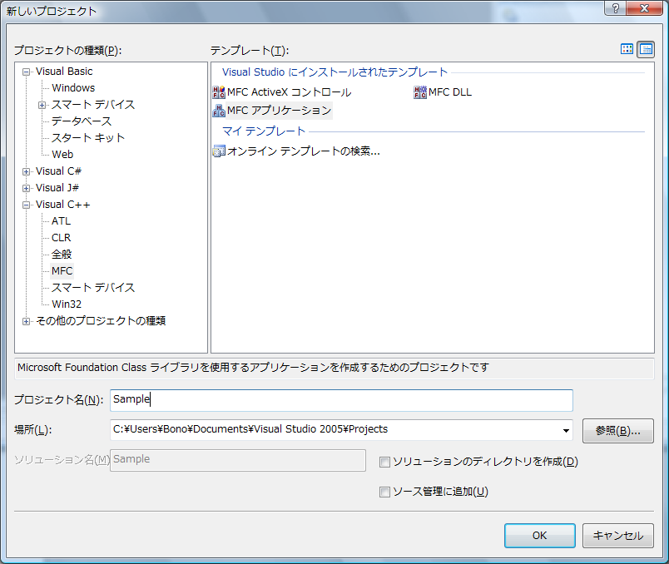Select the Visual C++ tree item
This screenshot has width=669, height=564.
pyautogui.click(x=62, y=205)
